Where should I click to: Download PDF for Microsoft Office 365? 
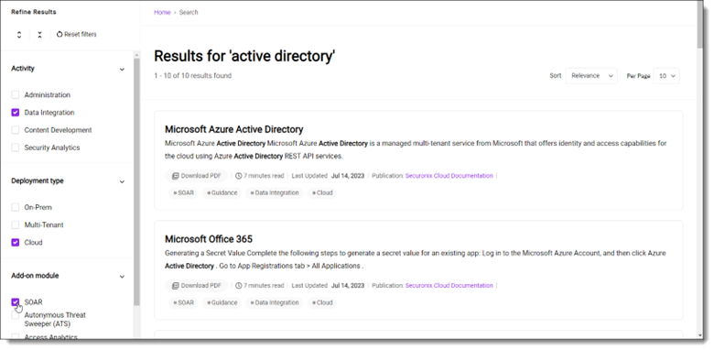[x=196, y=286]
